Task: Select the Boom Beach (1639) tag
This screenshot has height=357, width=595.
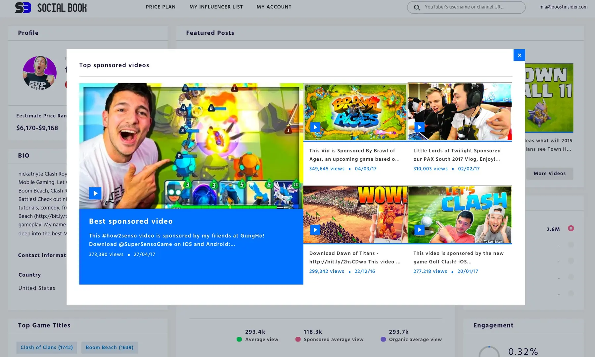Action: pos(110,347)
